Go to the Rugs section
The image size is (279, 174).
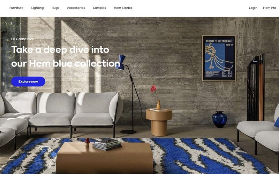(55, 8)
